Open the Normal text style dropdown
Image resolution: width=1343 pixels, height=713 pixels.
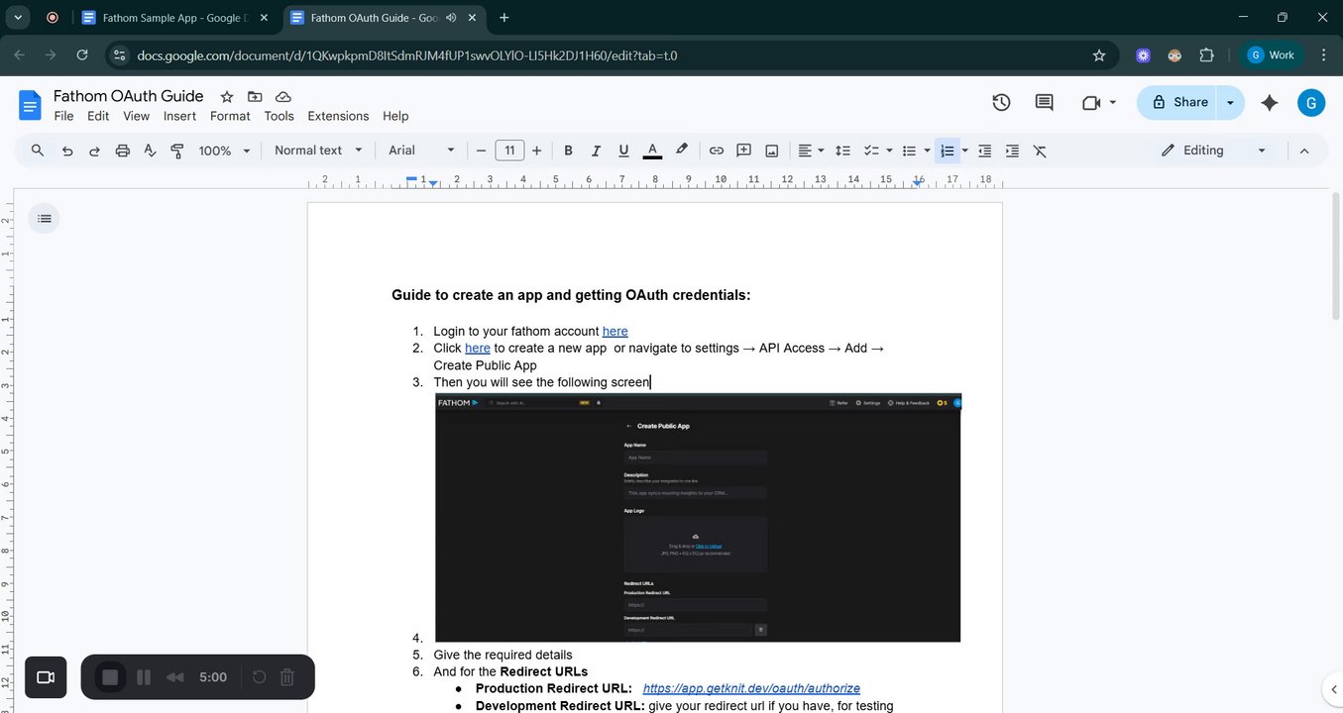[x=318, y=151]
